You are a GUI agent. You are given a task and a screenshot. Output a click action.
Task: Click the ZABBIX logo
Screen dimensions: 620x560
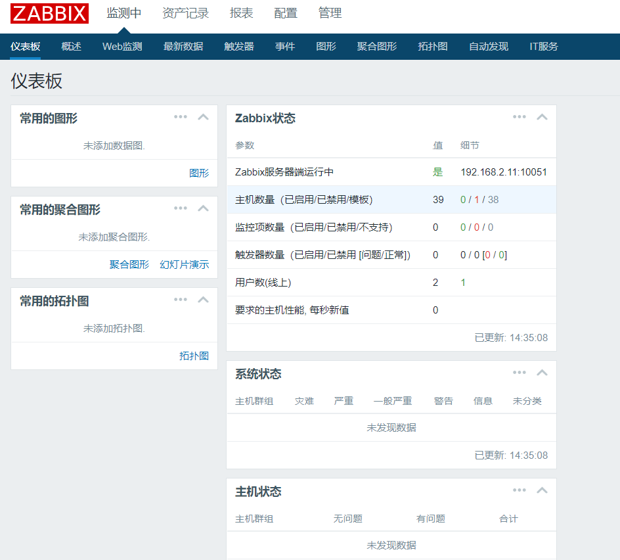[49, 13]
